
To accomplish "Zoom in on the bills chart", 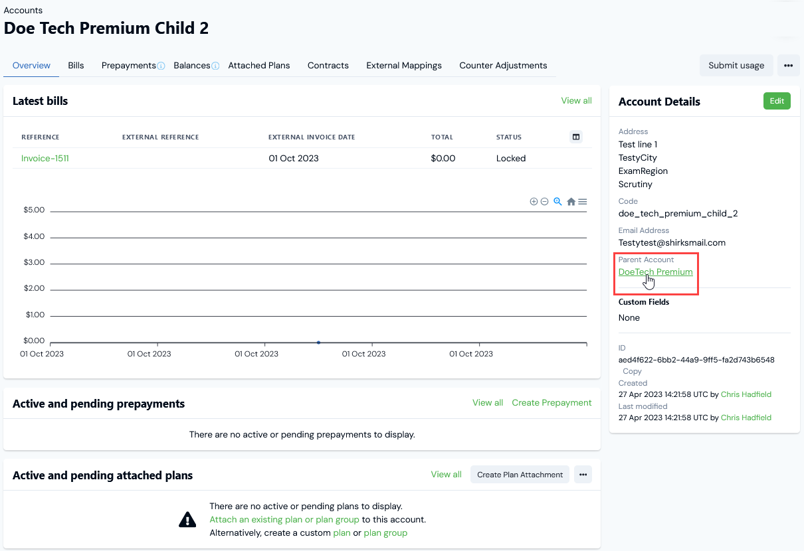I will (534, 201).
